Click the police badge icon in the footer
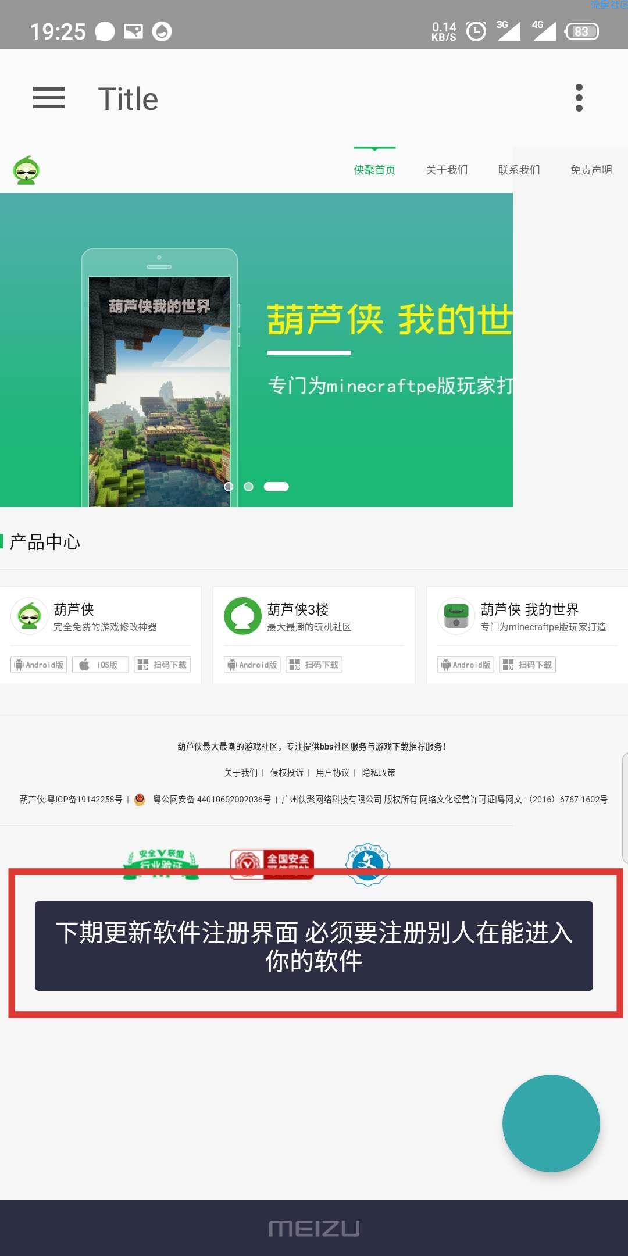Viewport: 628px width, 1256px height. pyautogui.click(x=140, y=800)
